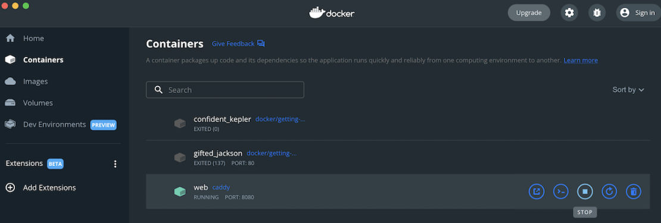661x223 pixels.
Task: Open confident_kepler docker/getting image link
Action: tap(280, 119)
